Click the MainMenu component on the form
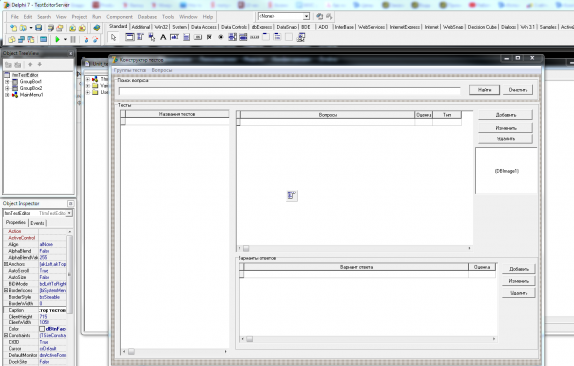This screenshot has height=366, width=574. point(291,196)
